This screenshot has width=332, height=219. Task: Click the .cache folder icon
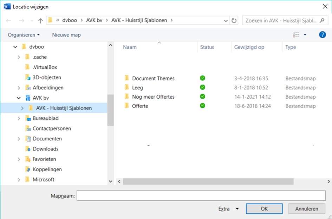click(27, 57)
